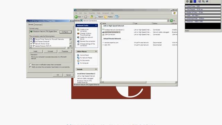
Task: Click the dialog's question mark help button
Action: pyautogui.click(x=70, y=21)
